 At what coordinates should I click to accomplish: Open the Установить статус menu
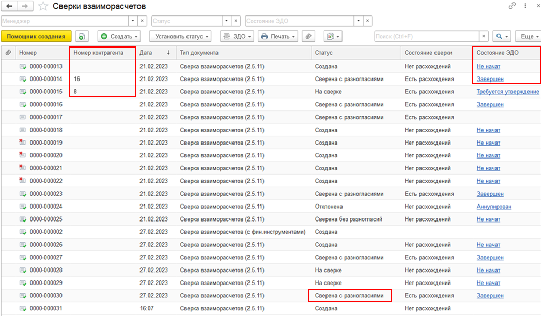[180, 37]
